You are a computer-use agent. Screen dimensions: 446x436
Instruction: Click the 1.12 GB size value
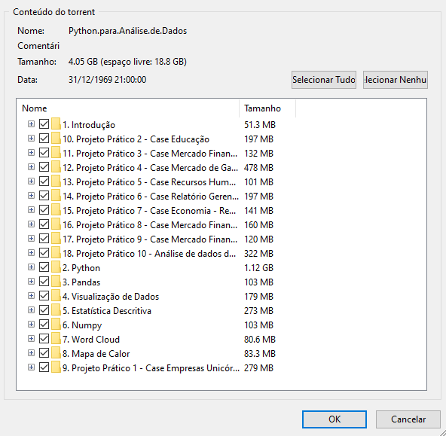pyautogui.click(x=258, y=268)
